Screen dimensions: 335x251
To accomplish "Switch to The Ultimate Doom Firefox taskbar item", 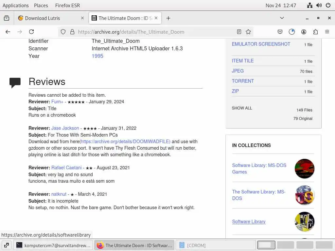I will 134,245.
